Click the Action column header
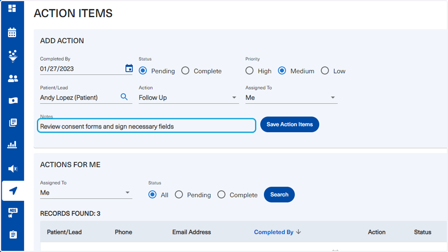 [x=377, y=232]
